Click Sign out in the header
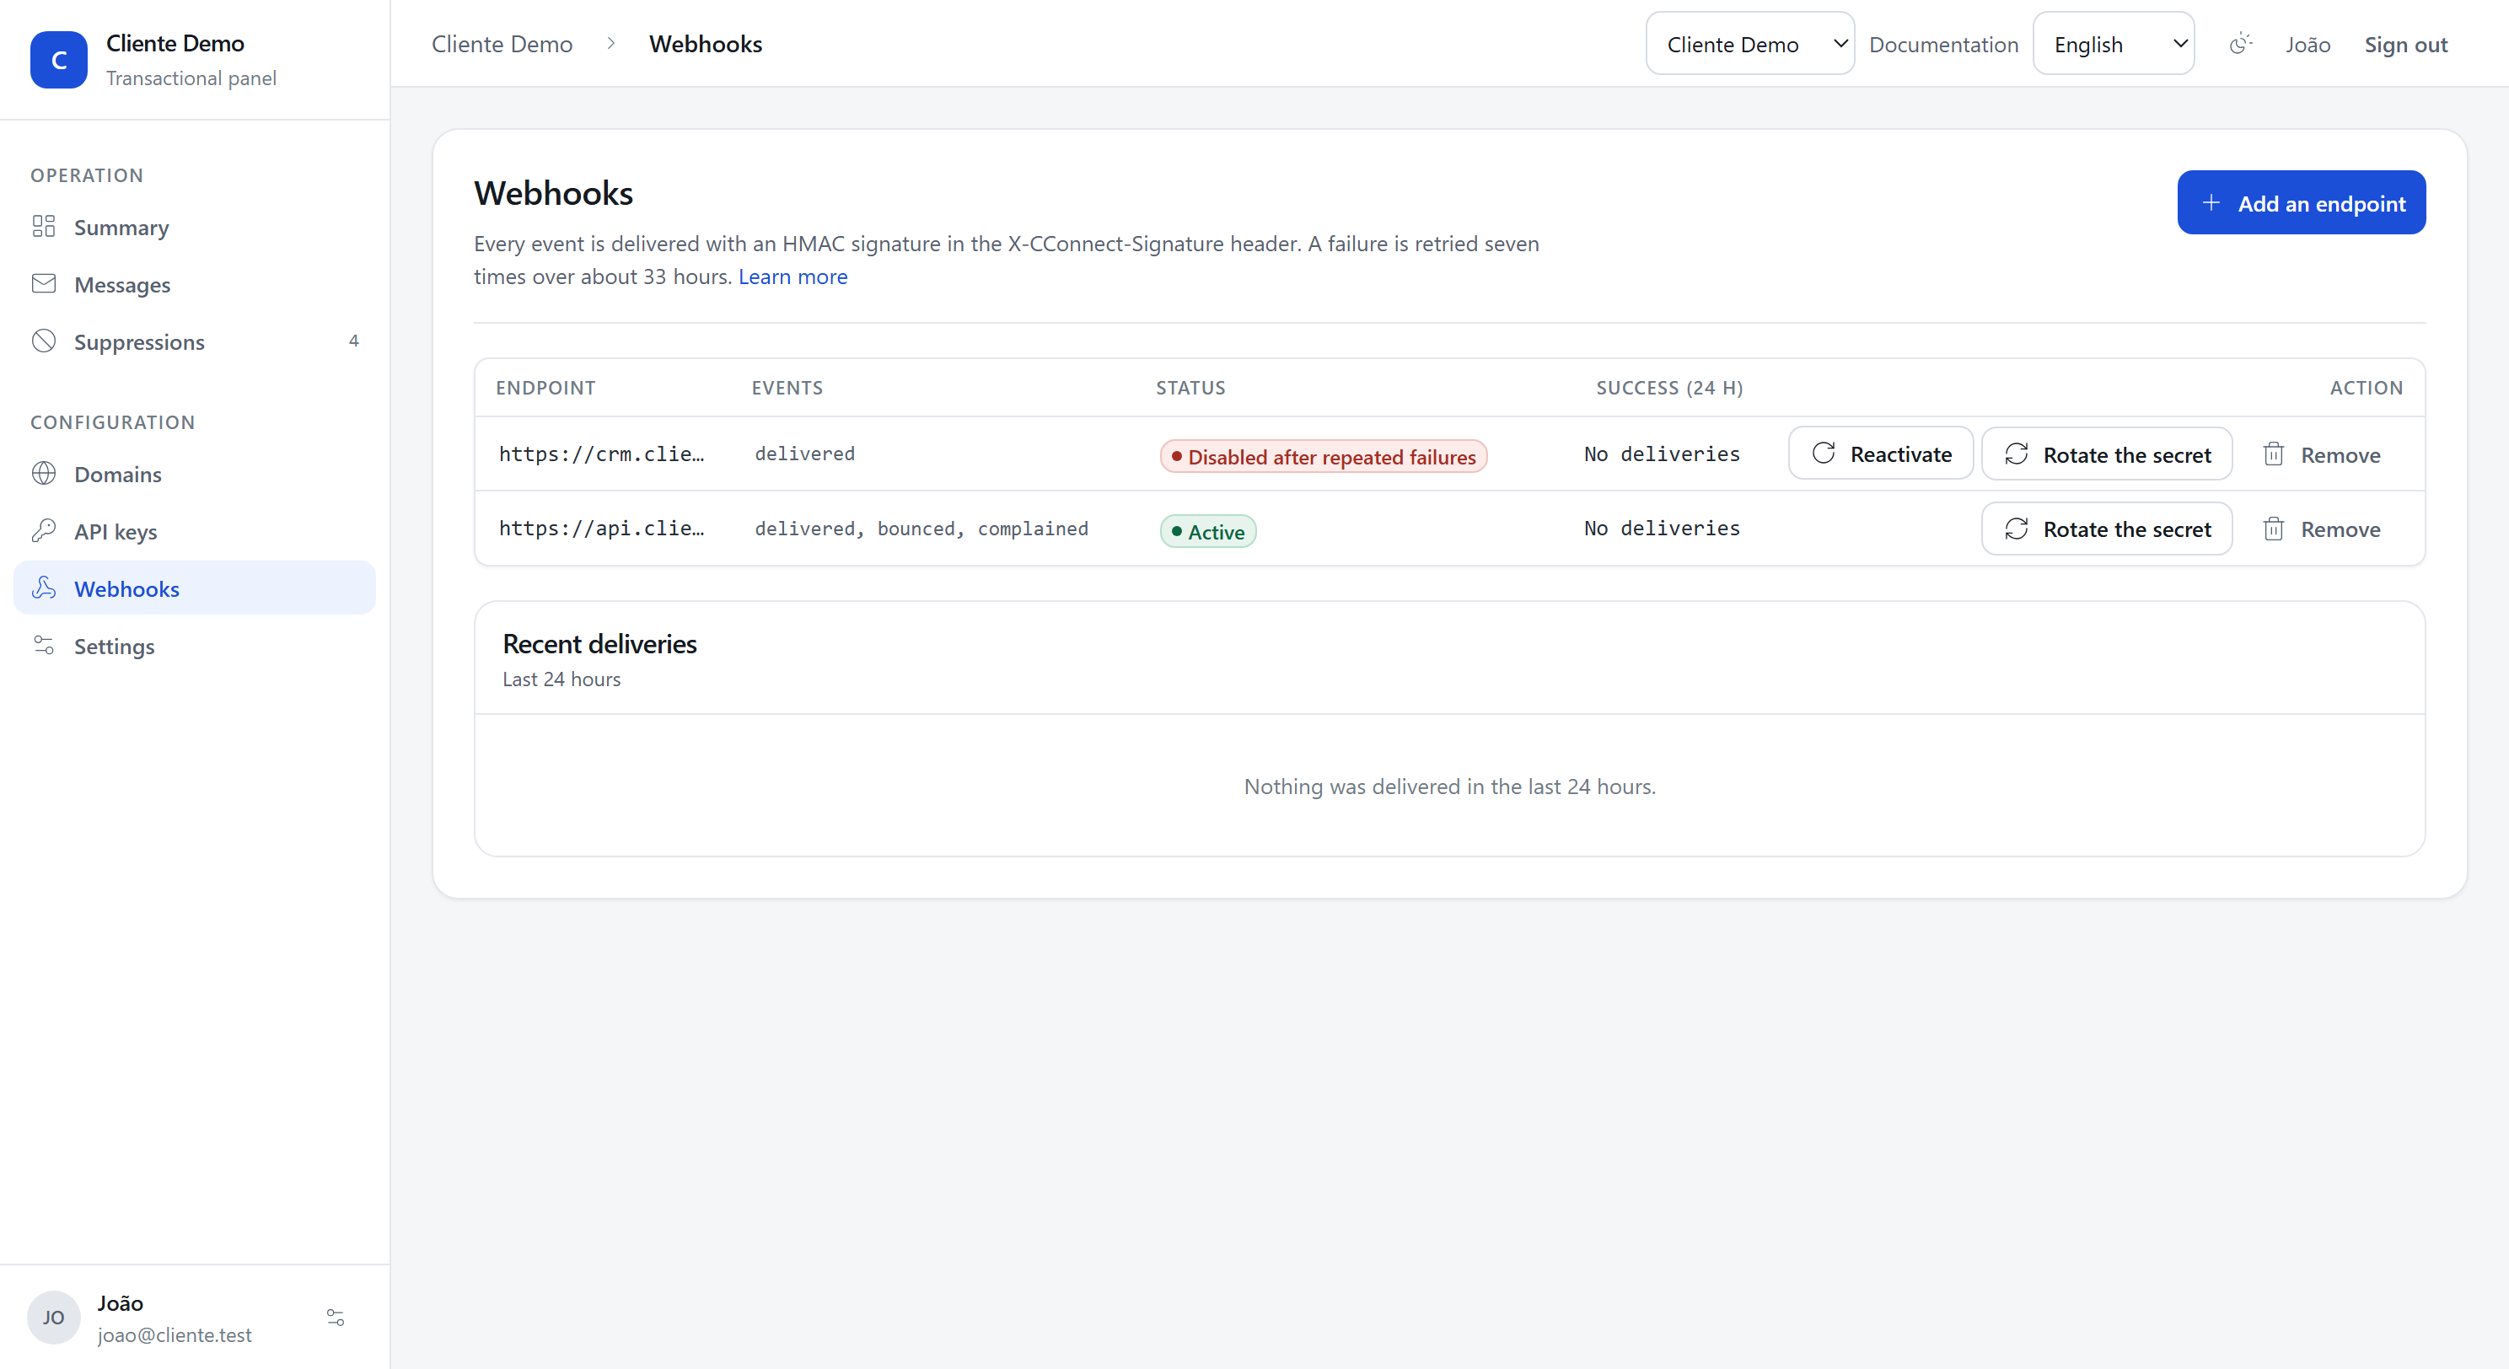The image size is (2509, 1369). 2406,45
